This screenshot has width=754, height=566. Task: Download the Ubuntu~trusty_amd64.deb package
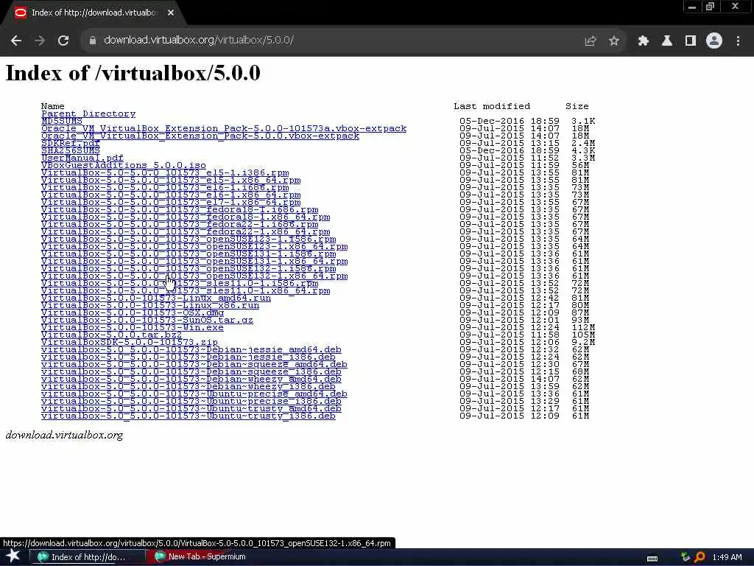[x=191, y=408]
